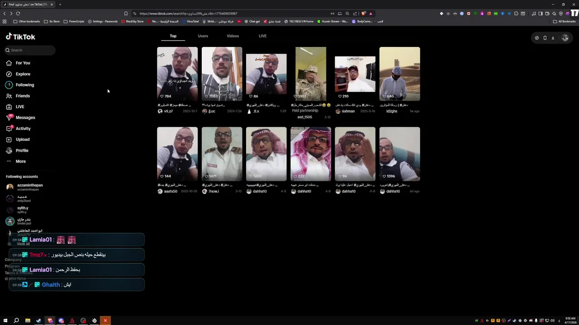Open followed account bndar.jazi
Viewport: 579px width, 325px height.
[x=19, y=221]
